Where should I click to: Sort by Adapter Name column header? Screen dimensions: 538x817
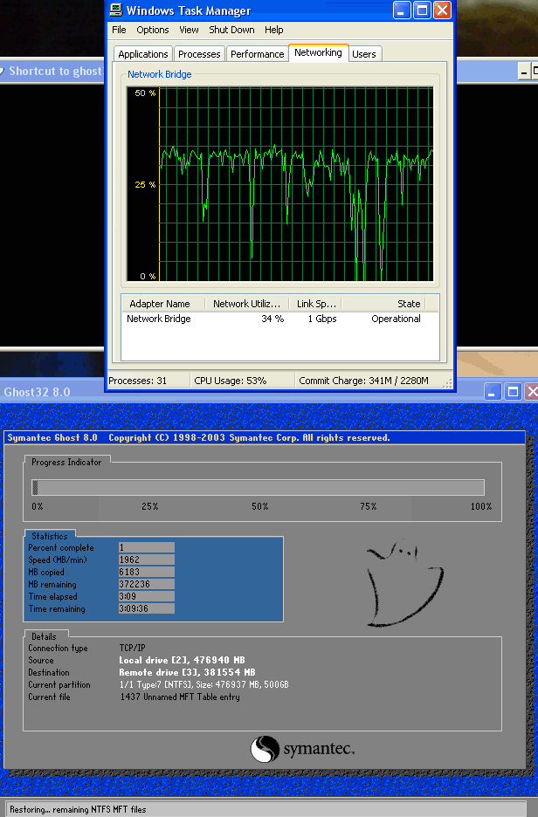(163, 303)
